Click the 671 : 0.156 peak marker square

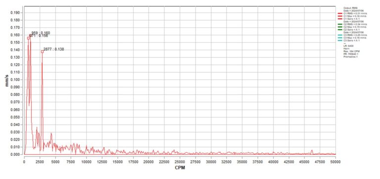28,38
